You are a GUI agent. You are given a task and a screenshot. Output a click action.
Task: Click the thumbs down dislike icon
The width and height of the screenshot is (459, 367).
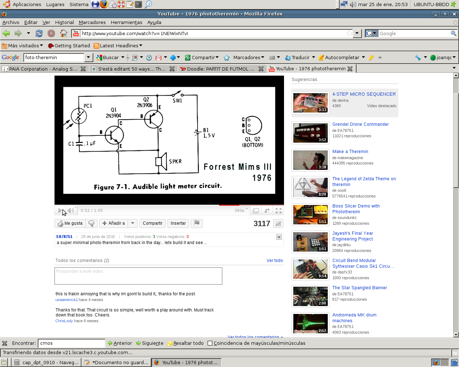click(x=91, y=223)
